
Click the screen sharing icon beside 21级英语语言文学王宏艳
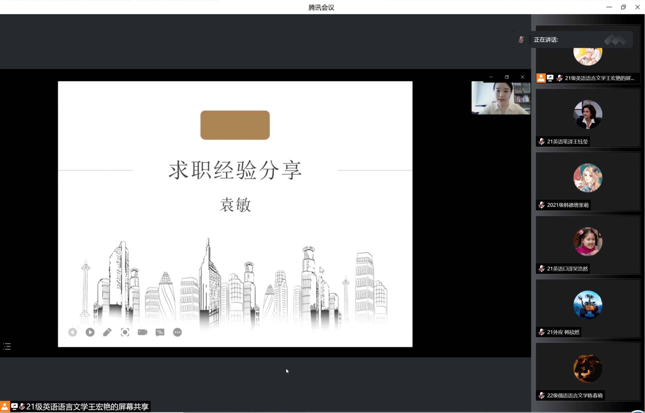point(550,78)
